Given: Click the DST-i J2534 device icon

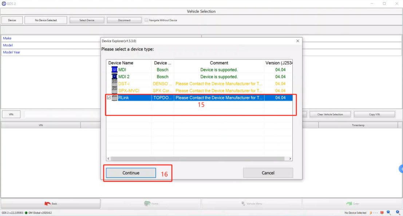Looking at the screenshot, I should (114, 84).
